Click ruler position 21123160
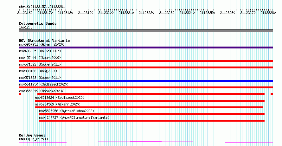 point(25,13)
